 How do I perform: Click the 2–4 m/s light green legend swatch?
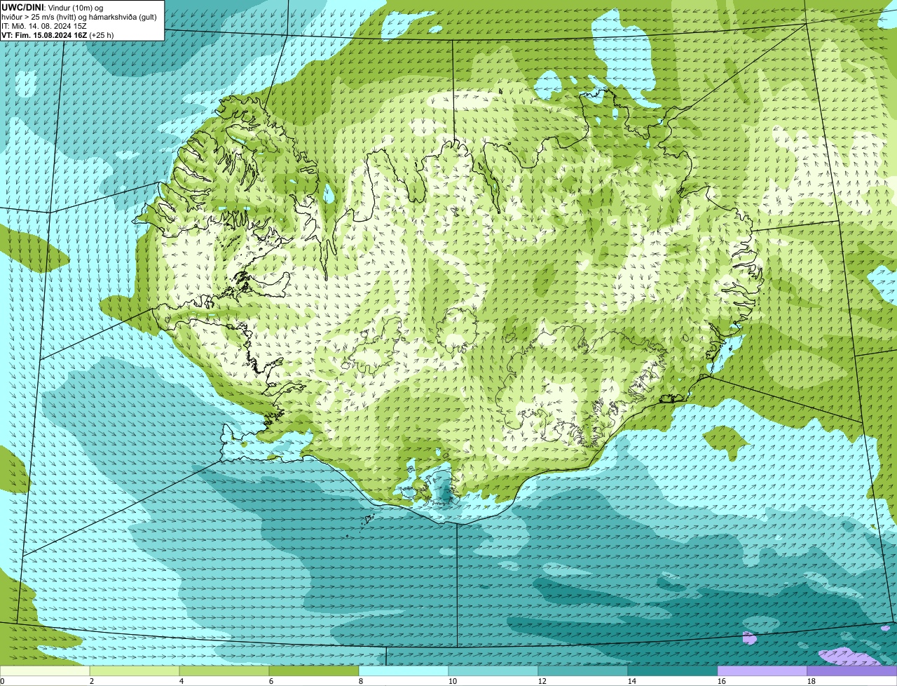[x=135, y=671]
